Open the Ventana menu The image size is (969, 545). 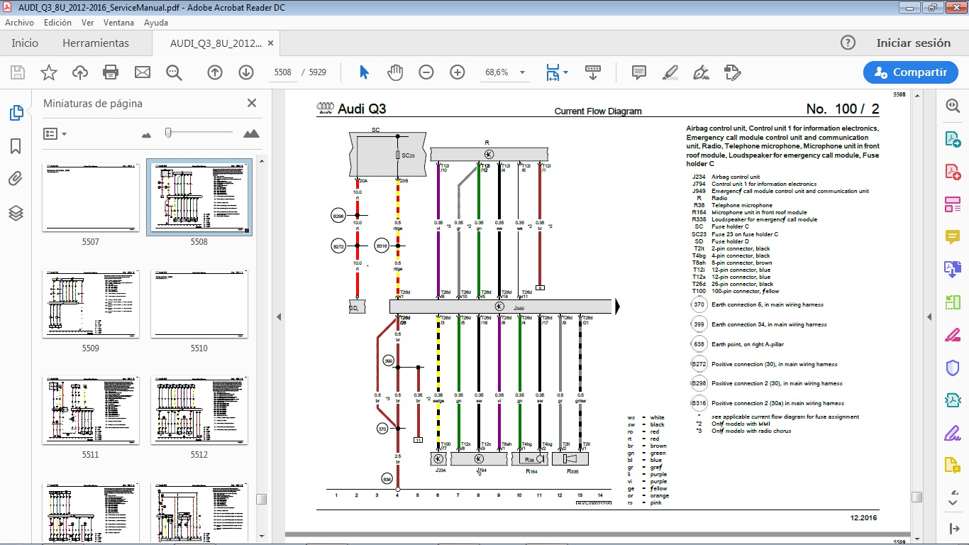[118, 23]
